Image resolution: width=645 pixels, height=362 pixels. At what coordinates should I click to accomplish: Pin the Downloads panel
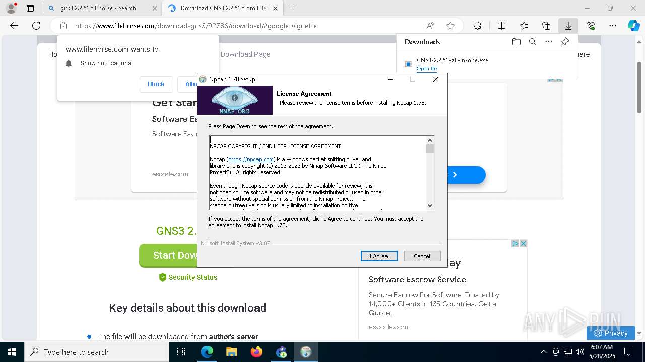[x=565, y=42]
